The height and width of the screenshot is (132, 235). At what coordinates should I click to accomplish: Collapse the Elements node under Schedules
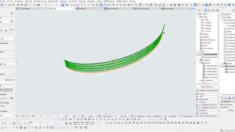click(200, 63)
